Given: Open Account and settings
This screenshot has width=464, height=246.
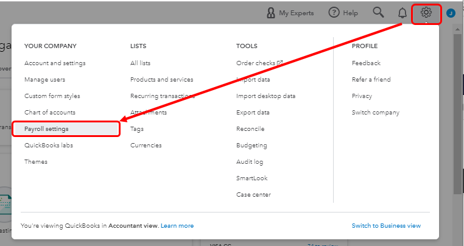Looking at the screenshot, I should (55, 63).
